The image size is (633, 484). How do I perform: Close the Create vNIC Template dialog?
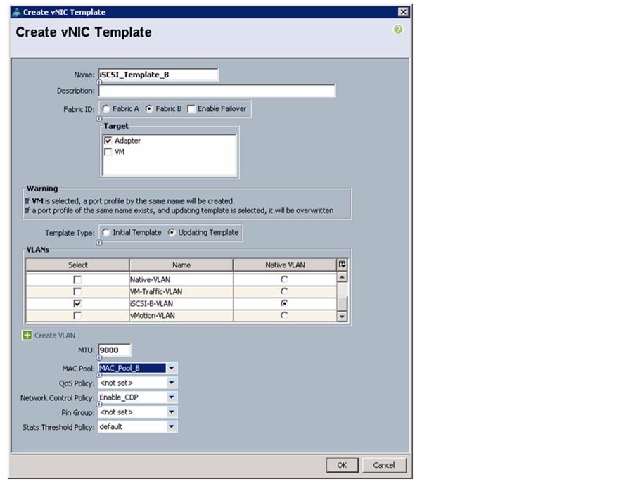403,12
